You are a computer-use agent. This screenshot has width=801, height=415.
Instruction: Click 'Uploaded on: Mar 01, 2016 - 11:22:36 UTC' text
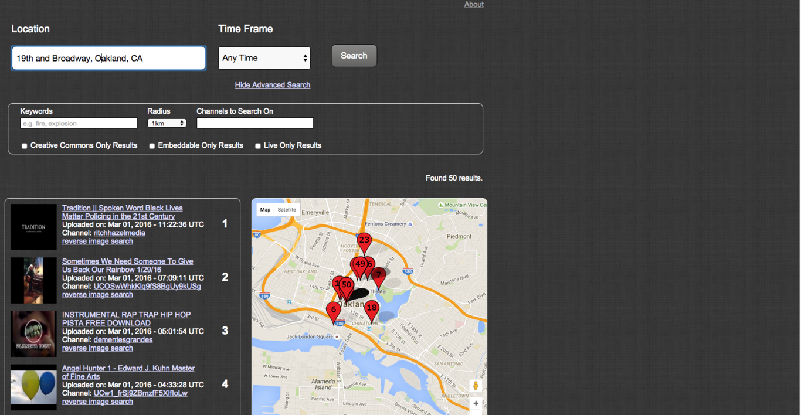coord(133,224)
